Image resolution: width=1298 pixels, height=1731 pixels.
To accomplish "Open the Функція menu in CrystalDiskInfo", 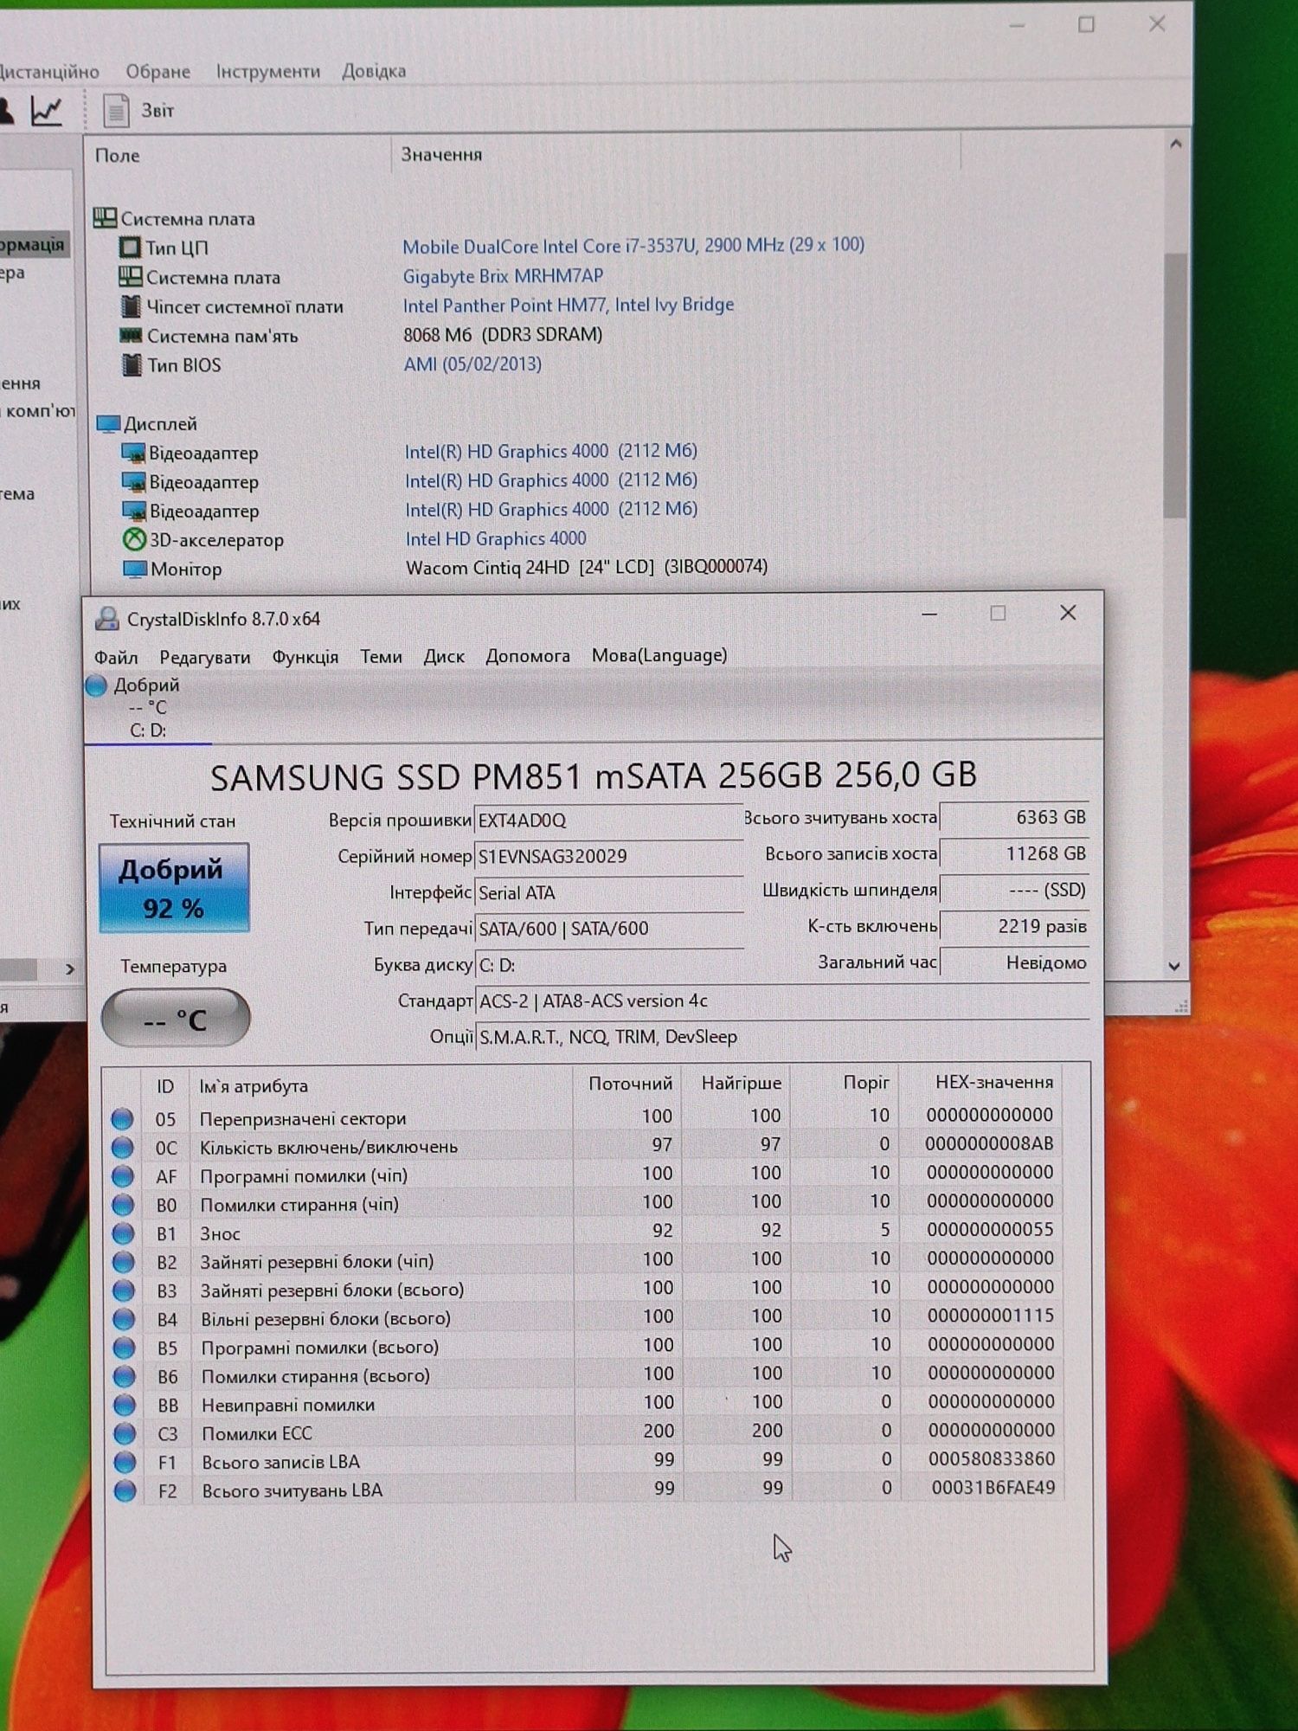I will point(305,657).
